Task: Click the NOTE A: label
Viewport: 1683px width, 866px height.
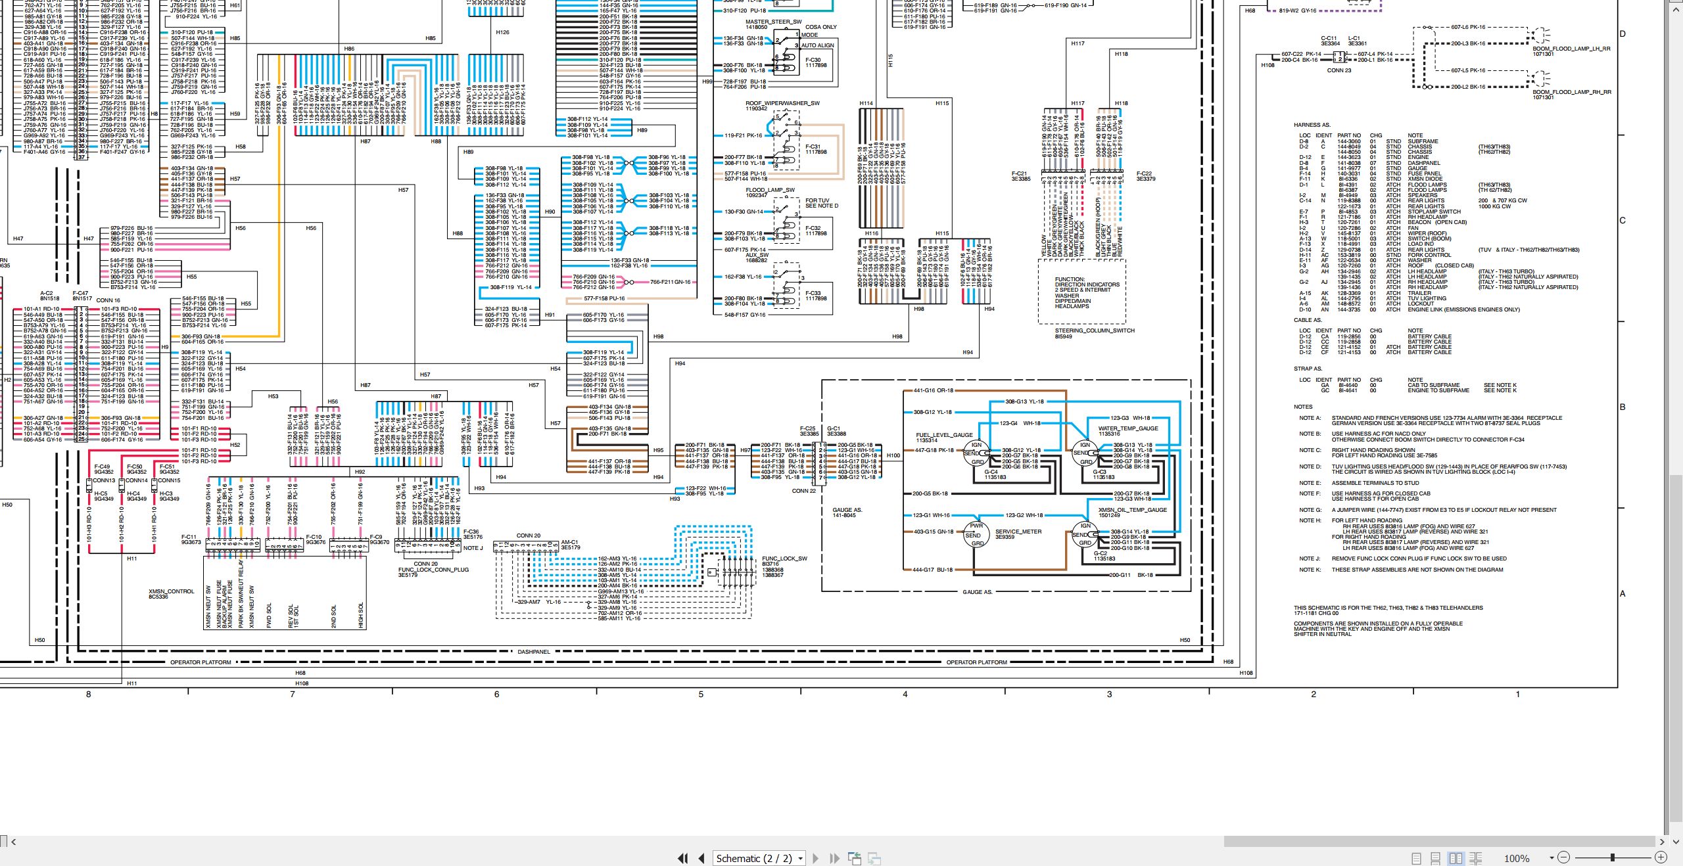Action: click(x=1310, y=418)
